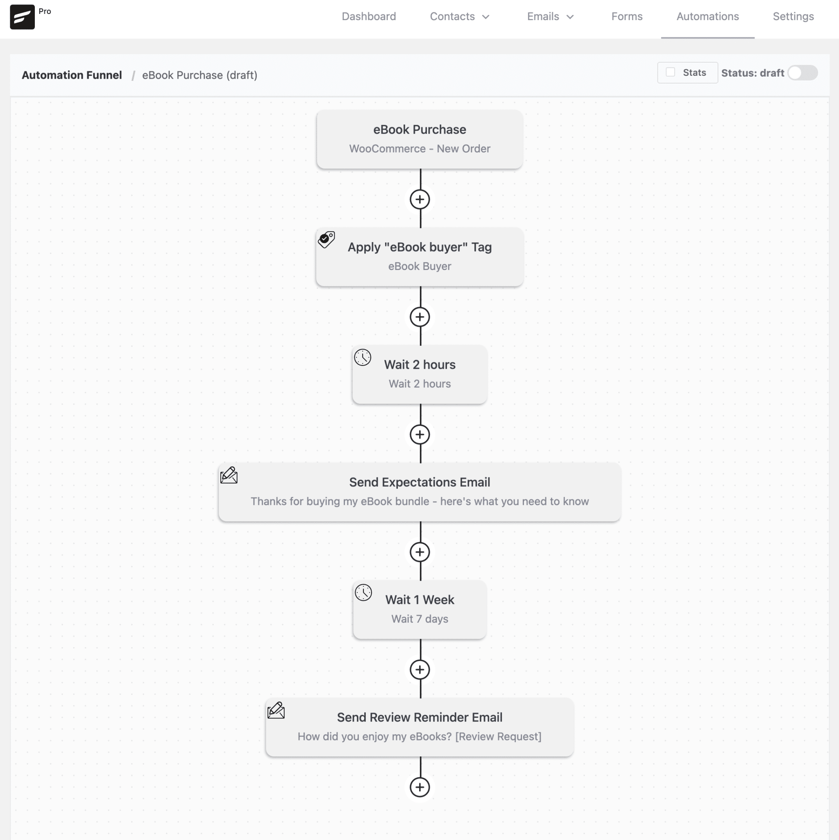839x840 pixels.
Task: Open the eBook Purchase trigger card
Action: pos(419,139)
